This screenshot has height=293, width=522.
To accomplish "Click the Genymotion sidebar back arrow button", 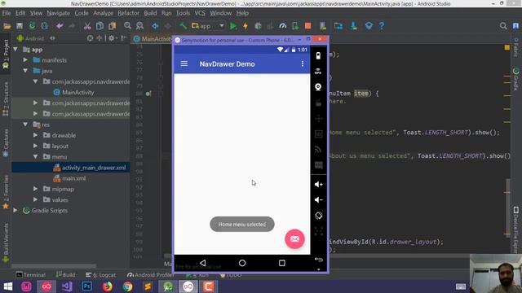I will [x=319, y=260].
